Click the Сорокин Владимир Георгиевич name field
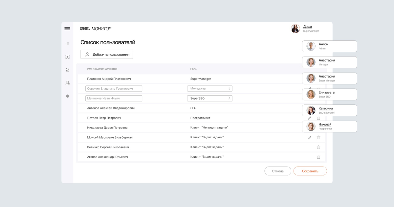This screenshot has height=207, width=394. [x=114, y=88]
